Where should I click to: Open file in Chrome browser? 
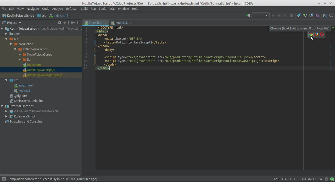click(x=311, y=34)
